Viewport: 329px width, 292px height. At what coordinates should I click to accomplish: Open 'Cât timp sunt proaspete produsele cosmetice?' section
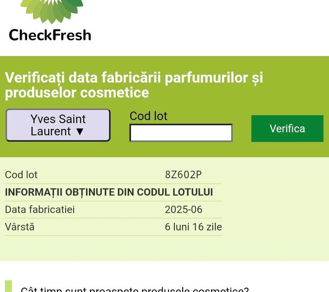pyautogui.click(x=134, y=289)
